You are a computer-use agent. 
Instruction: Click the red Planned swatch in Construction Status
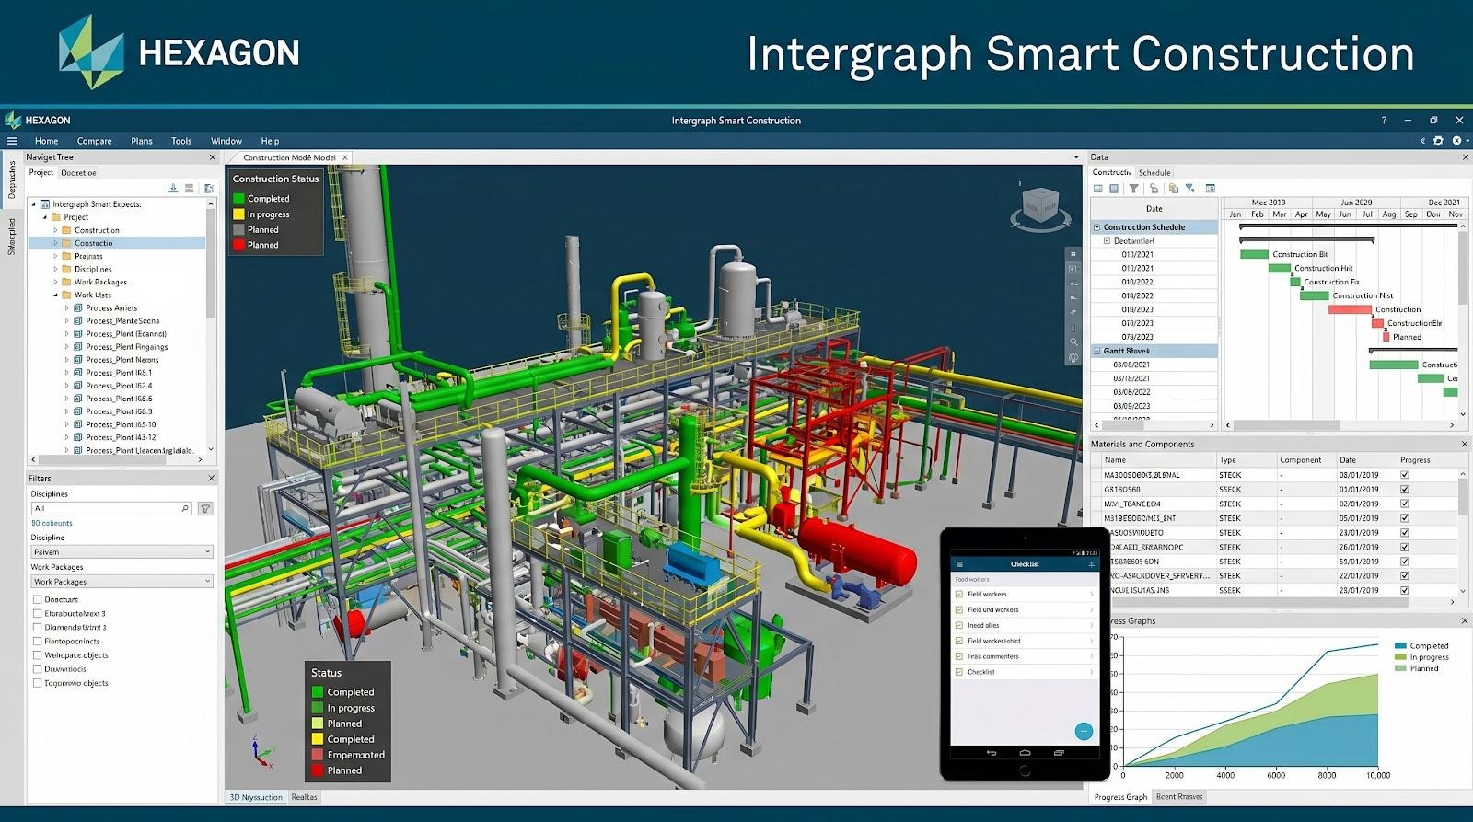point(238,245)
